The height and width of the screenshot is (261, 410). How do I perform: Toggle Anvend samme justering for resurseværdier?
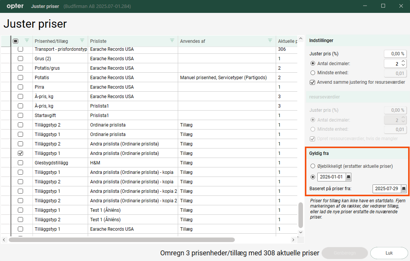tap(312, 82)
